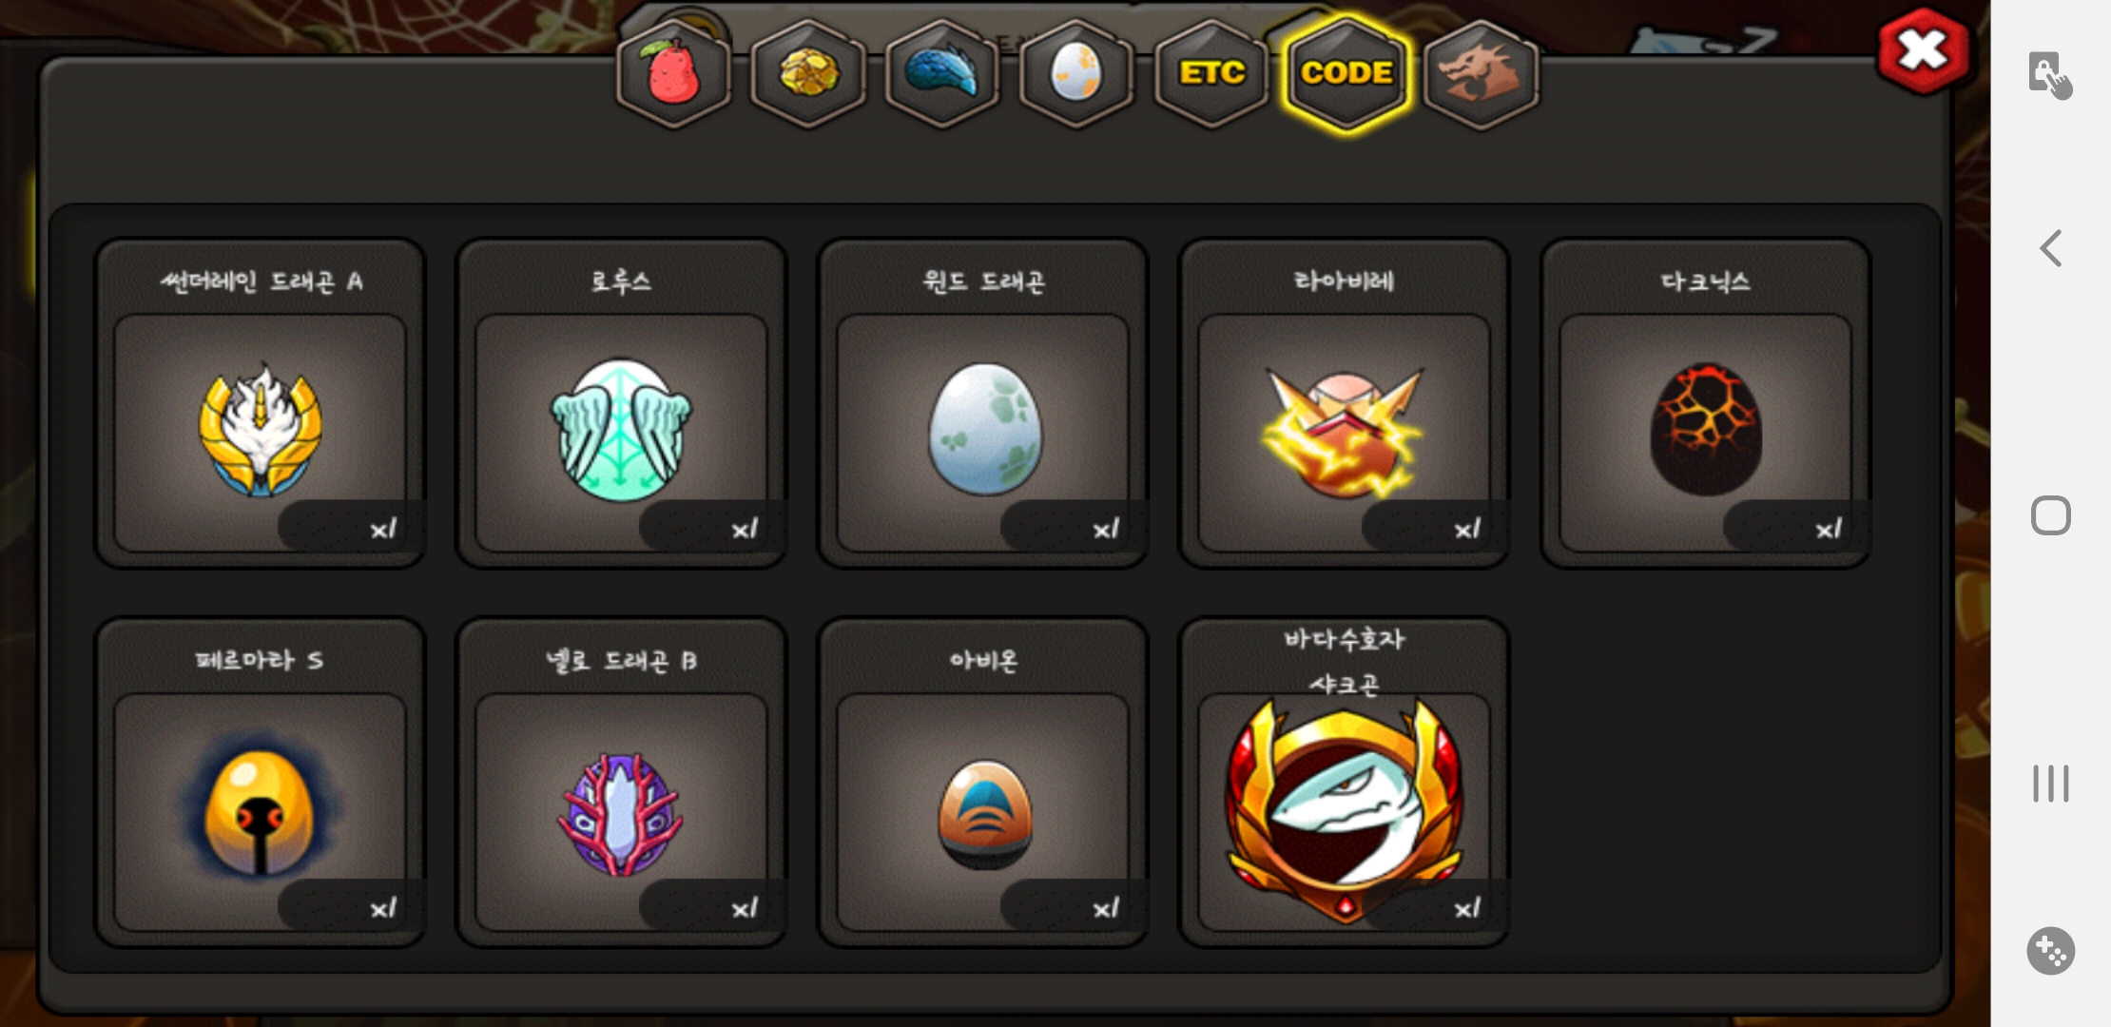Screen dimensions: 2111x1027
Task: Select the 로루스 winged egg item
Action: pos(621,403)
